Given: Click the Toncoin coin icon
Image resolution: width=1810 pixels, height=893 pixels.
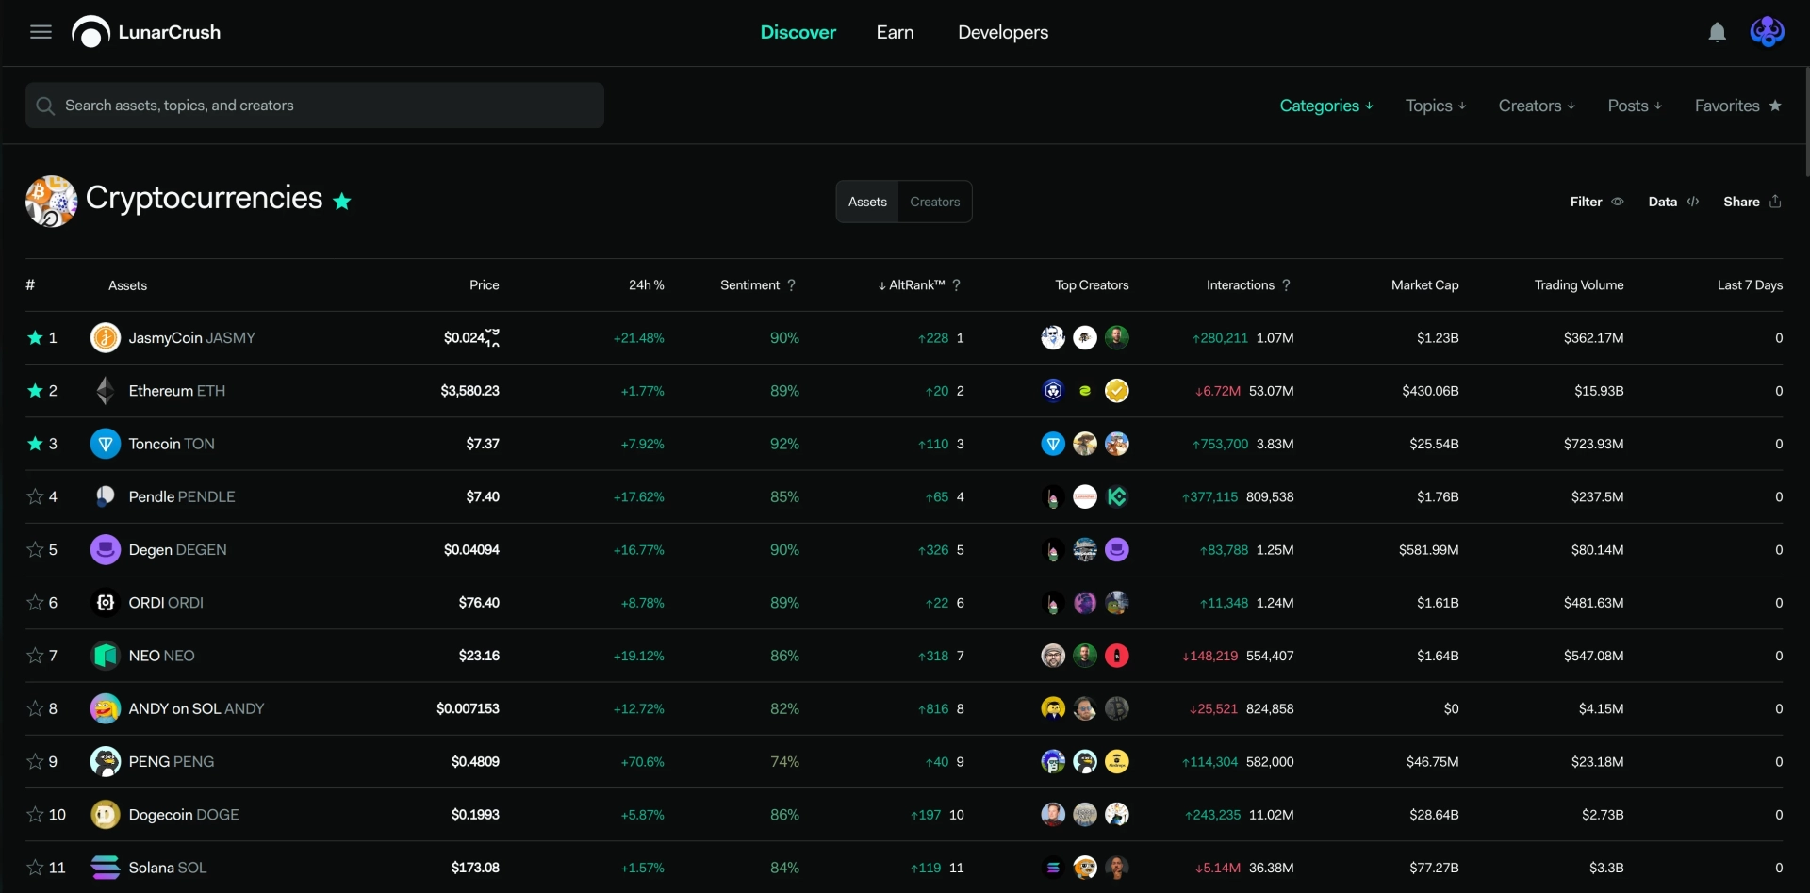Looking at the screenshot, I should [106, 444].
